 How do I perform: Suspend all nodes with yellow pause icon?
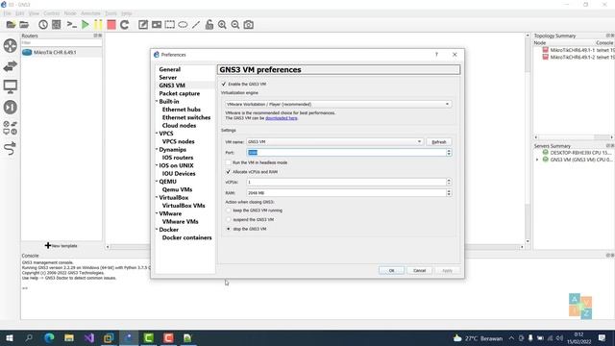tap(98, 25)
